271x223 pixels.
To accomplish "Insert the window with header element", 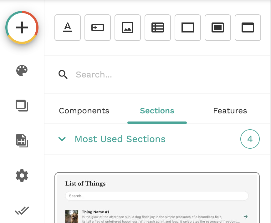I will tap(248, 28).
